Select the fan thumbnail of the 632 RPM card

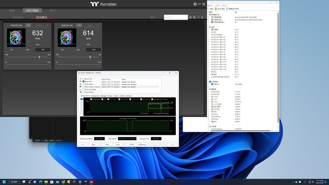point(16,37)
